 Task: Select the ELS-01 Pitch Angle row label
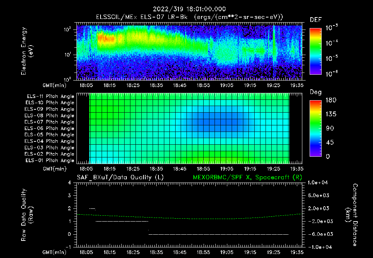click(50, 161)
